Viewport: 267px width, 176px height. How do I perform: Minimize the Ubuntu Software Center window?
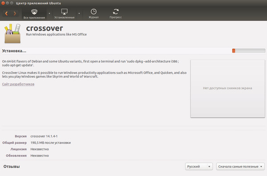7,3
